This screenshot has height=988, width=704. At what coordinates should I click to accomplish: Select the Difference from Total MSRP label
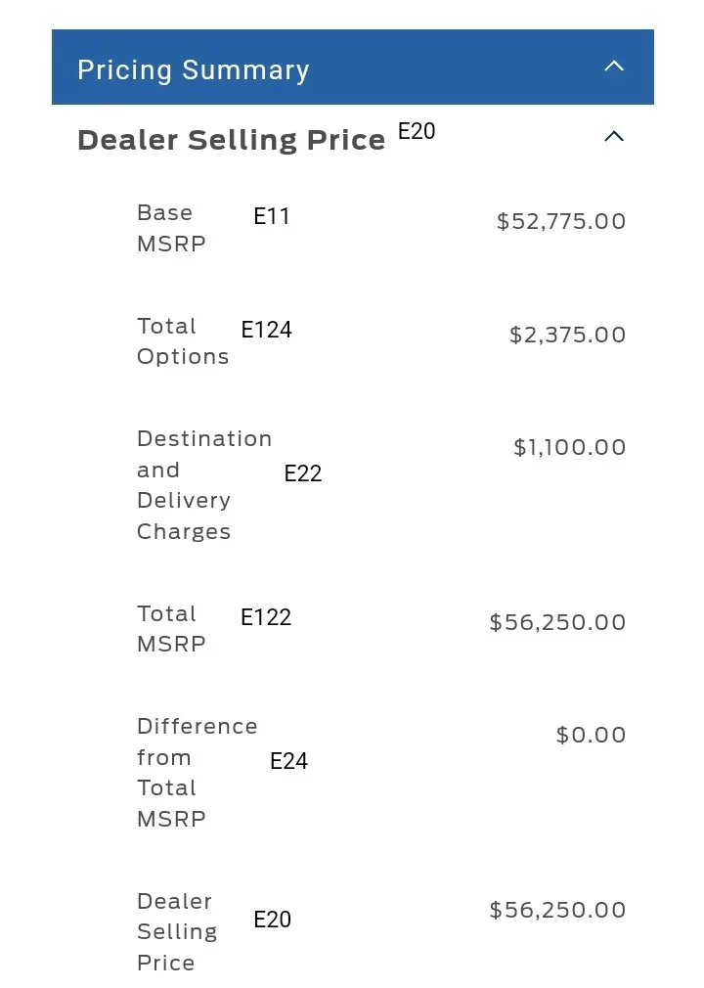(x=198, y=773)
